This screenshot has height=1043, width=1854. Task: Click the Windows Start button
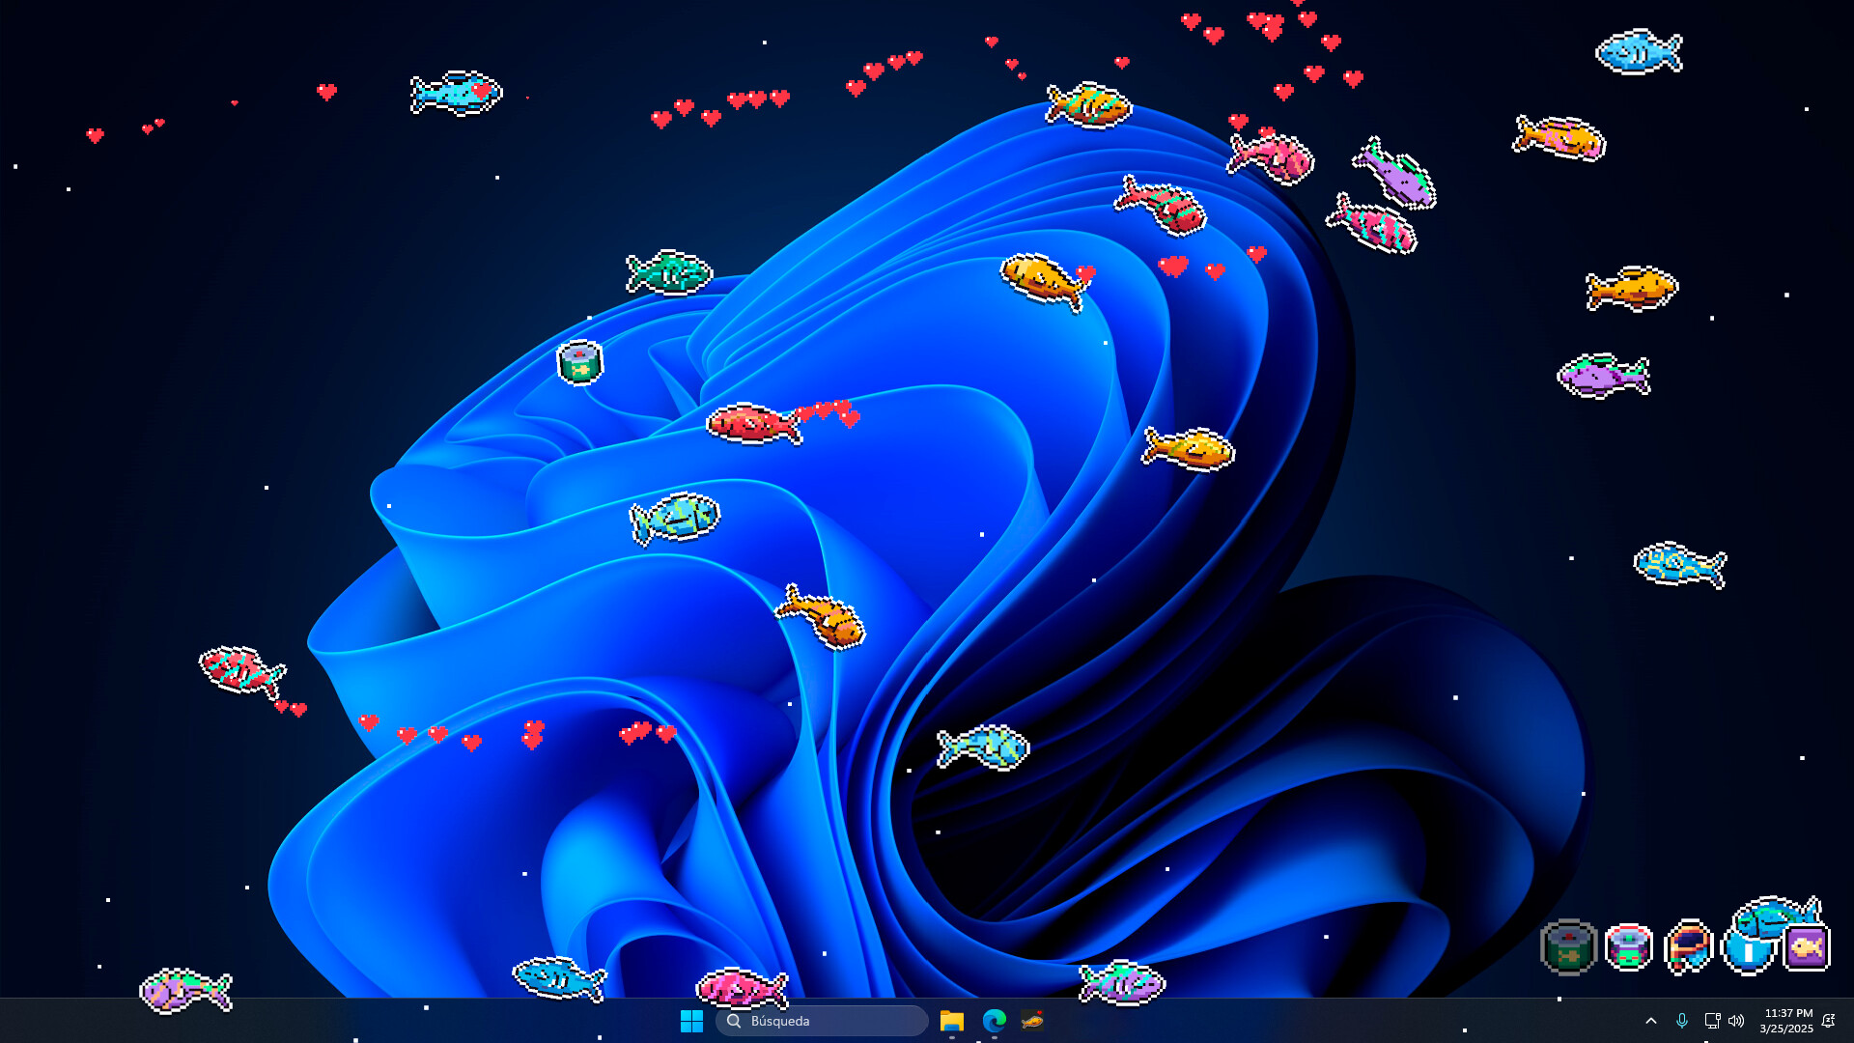click(x=691, y=1021)
